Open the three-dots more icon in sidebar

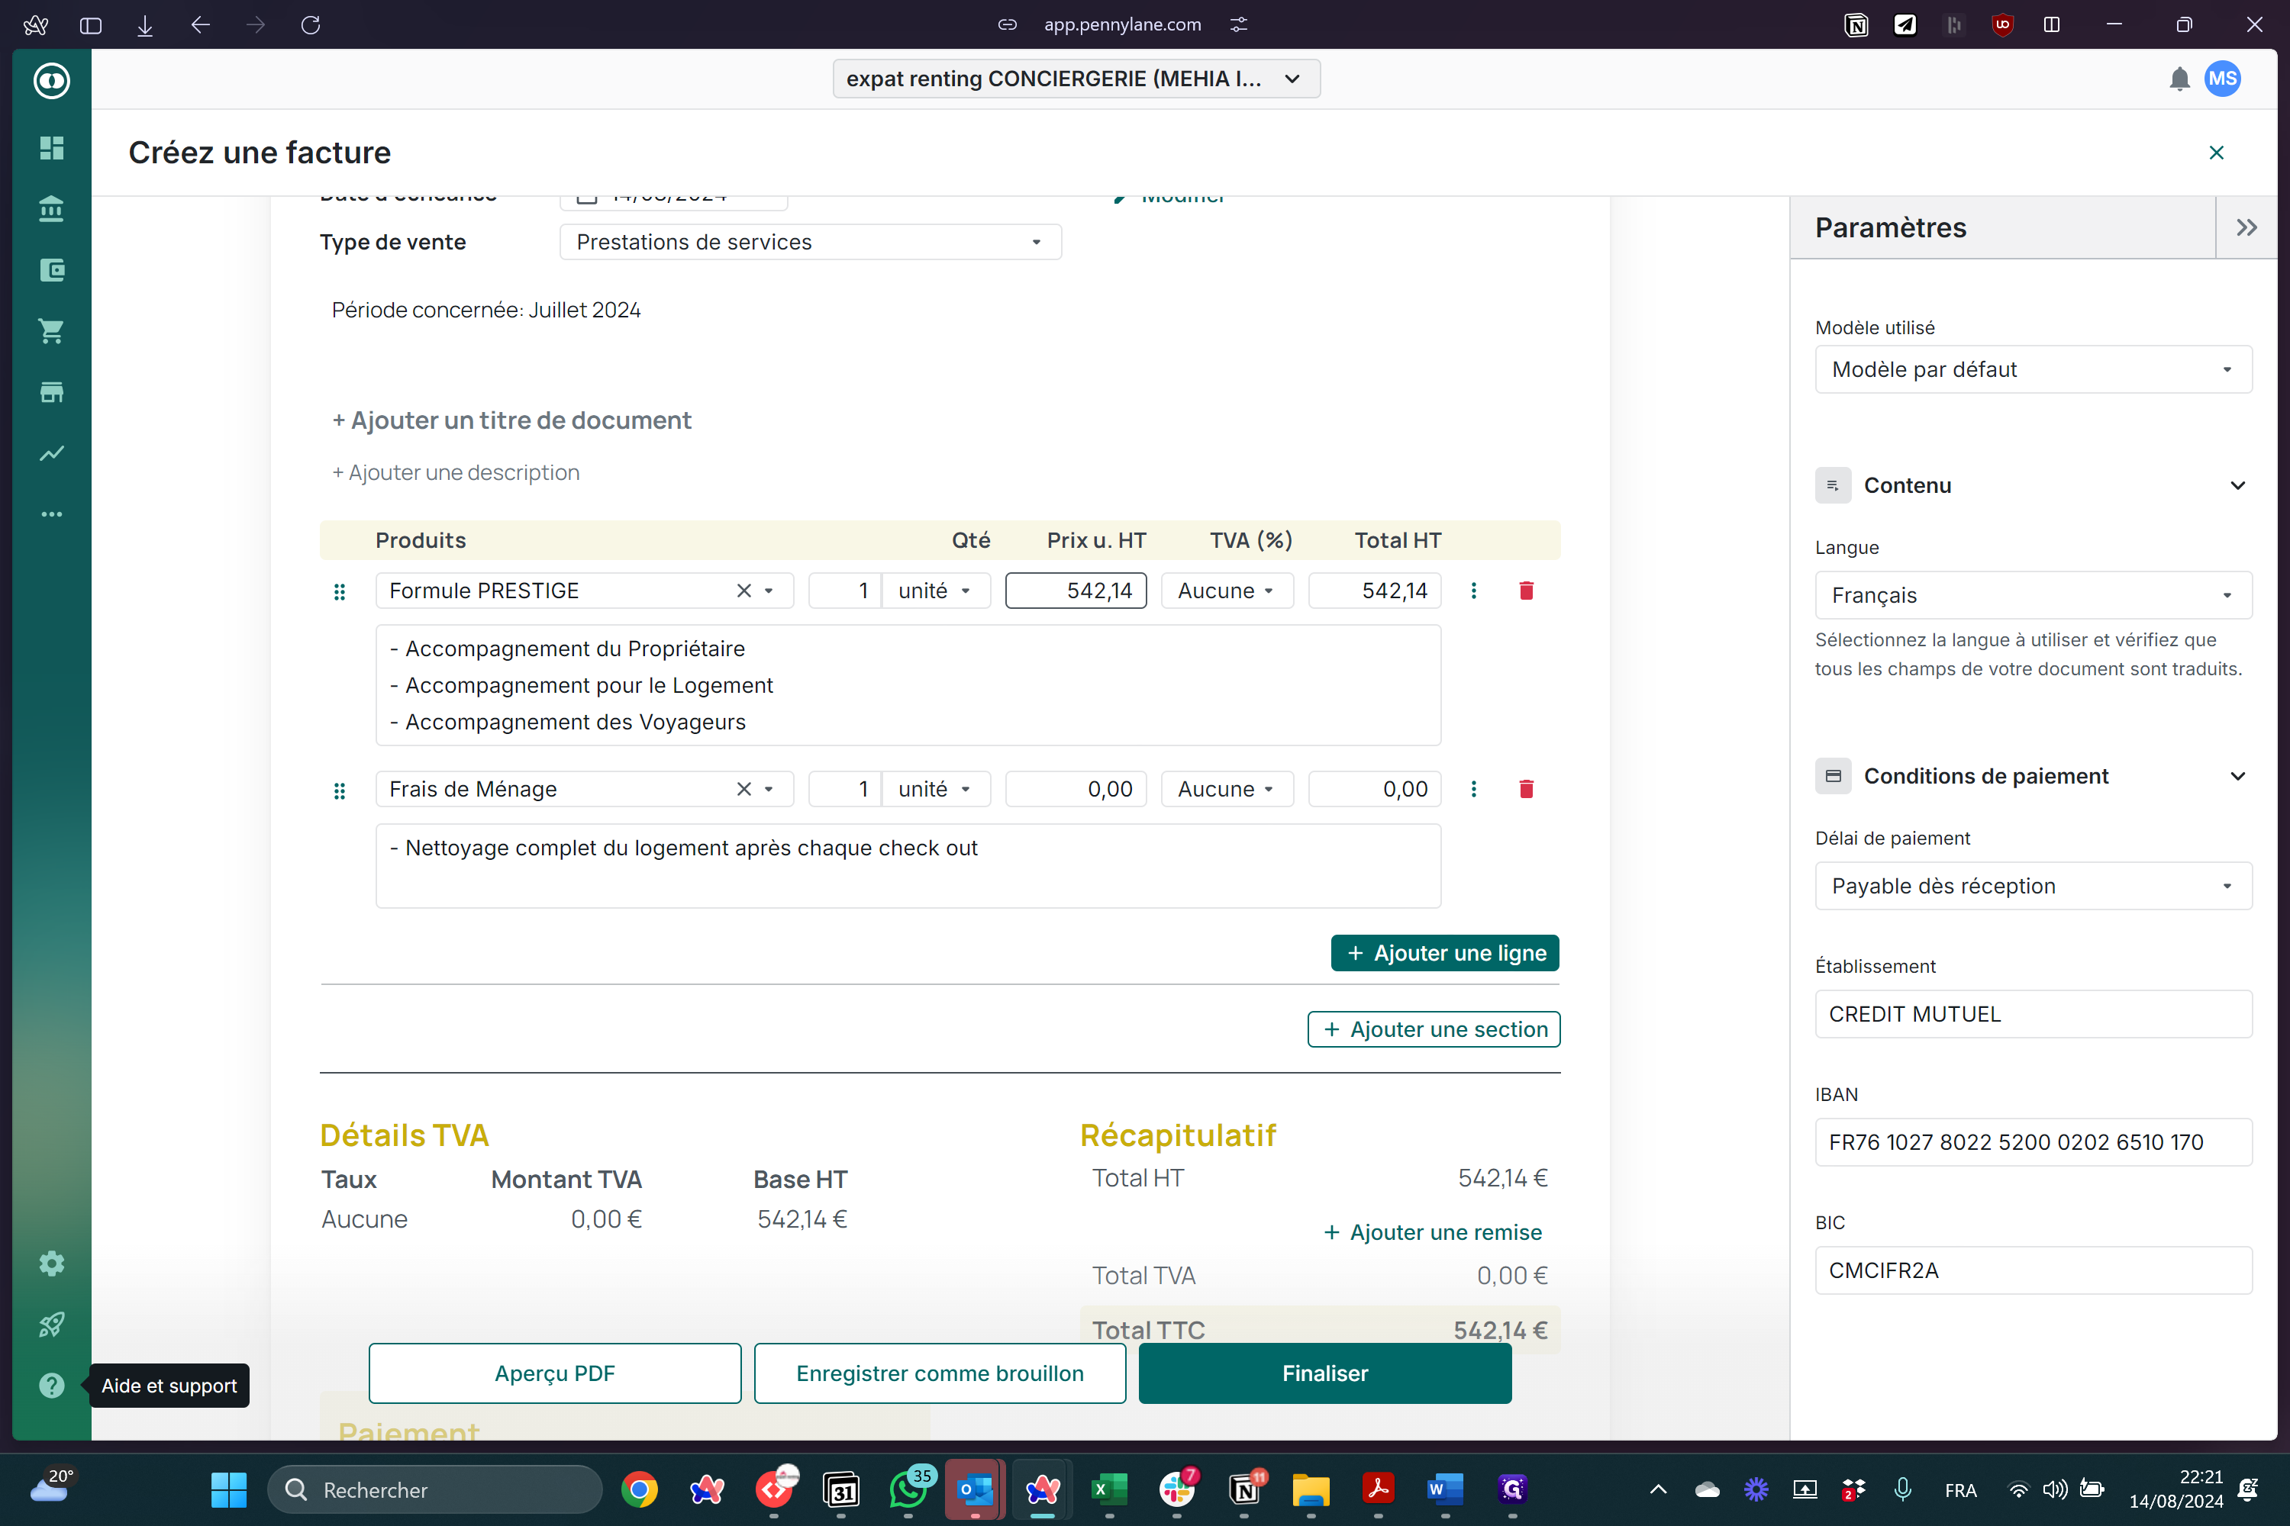52,513
